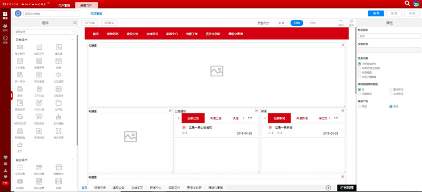The image size is (422, 192).
Task: Click the blue 保存 (Save) button
Action: point(376,14)
